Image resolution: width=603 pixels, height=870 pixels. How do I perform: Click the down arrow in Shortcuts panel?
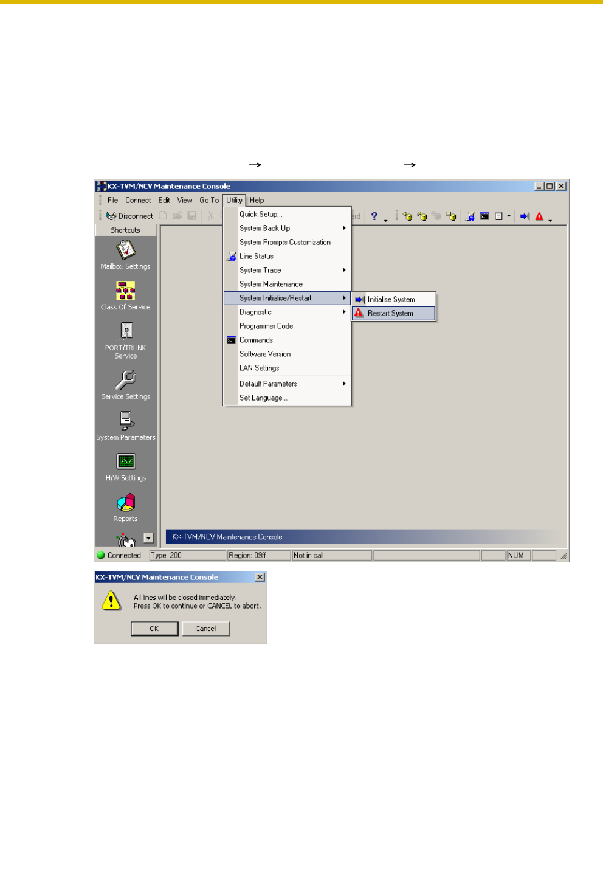(x=148, y=537)
